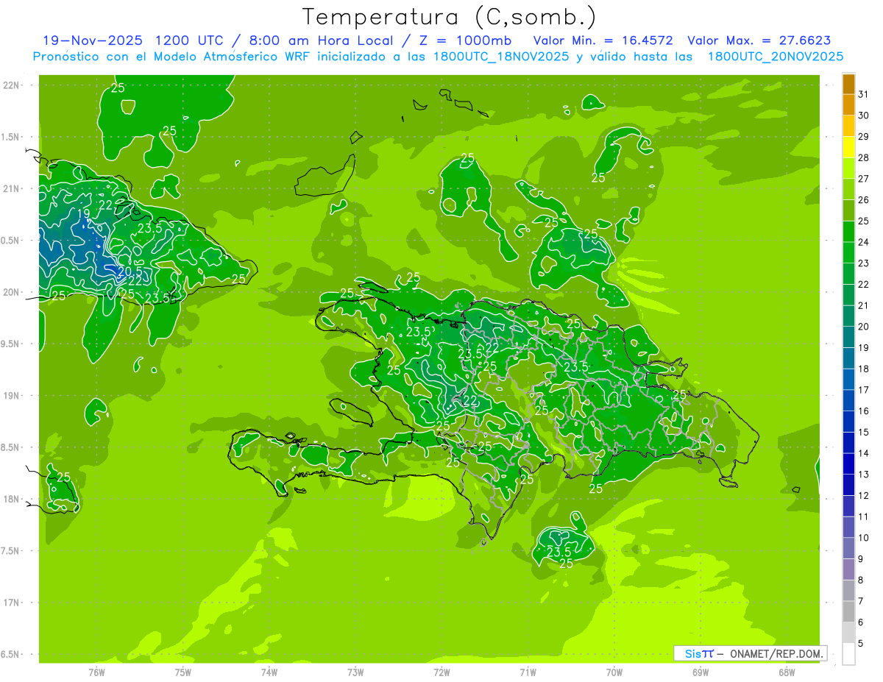
Task: Click the 'Temperatura (C,somb.)' title
Action: pyautogui.click(x=449, y=17)
